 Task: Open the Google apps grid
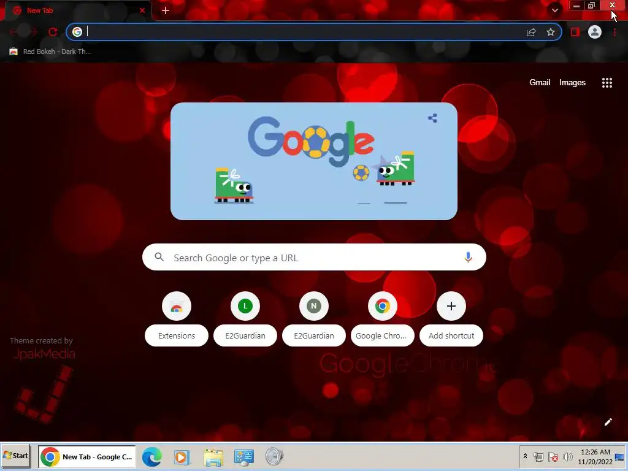[607, 83]
